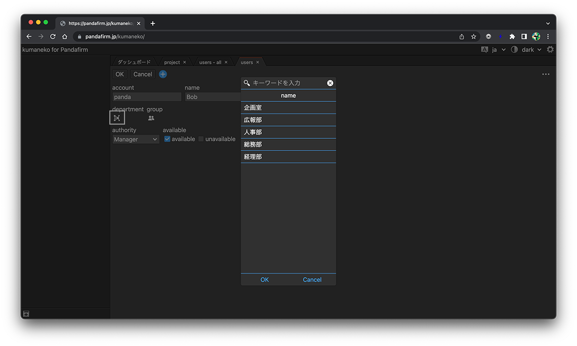Clear the keyword search with X icon
The height and width of the screenshot is (346, 577).
(330, 83)
